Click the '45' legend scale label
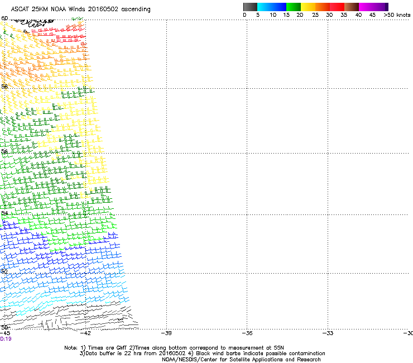This screenshot has height=363, width=413. (372, 15)
